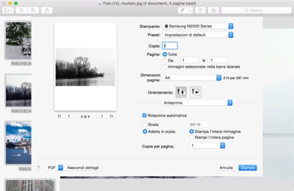The width and height of the screenshot is (294, 191).
Task: Toggle Rotazione automatica checkbox
Action: (x=145, y=115)
